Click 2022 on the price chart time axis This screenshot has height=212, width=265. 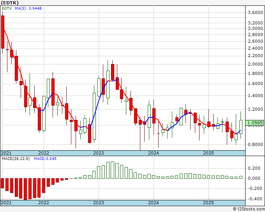44,153
